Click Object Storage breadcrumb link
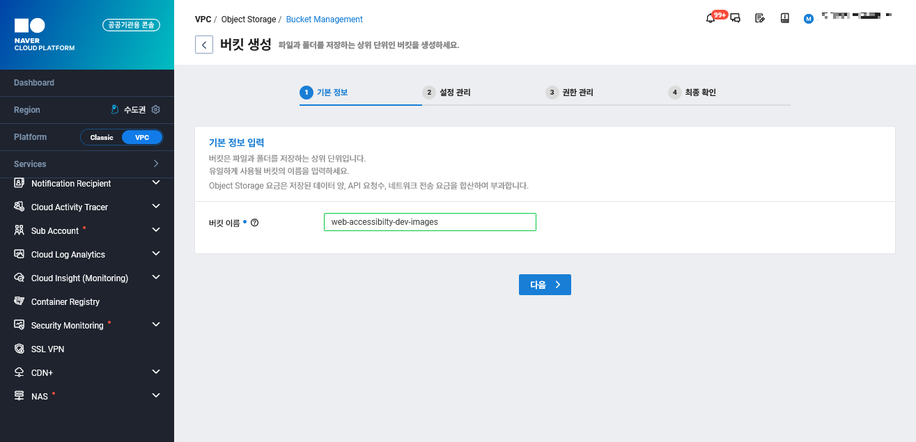 pos(249,19)
